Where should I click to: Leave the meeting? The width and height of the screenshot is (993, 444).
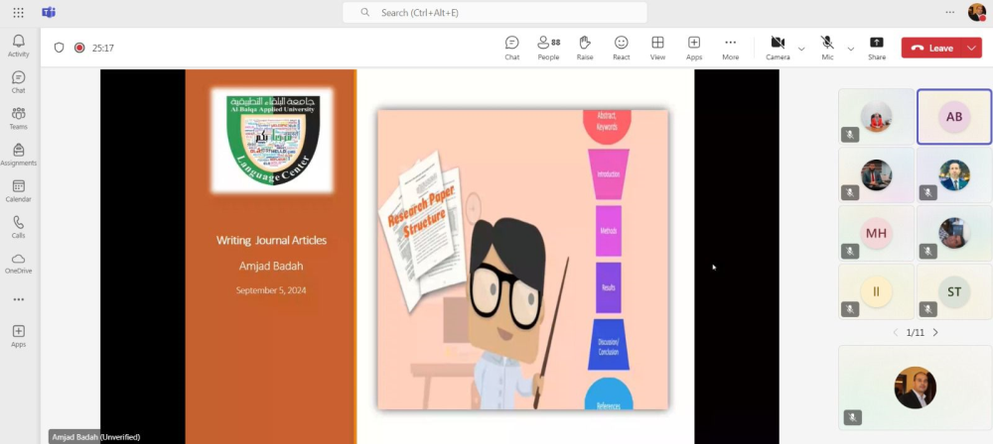point(931,48)
